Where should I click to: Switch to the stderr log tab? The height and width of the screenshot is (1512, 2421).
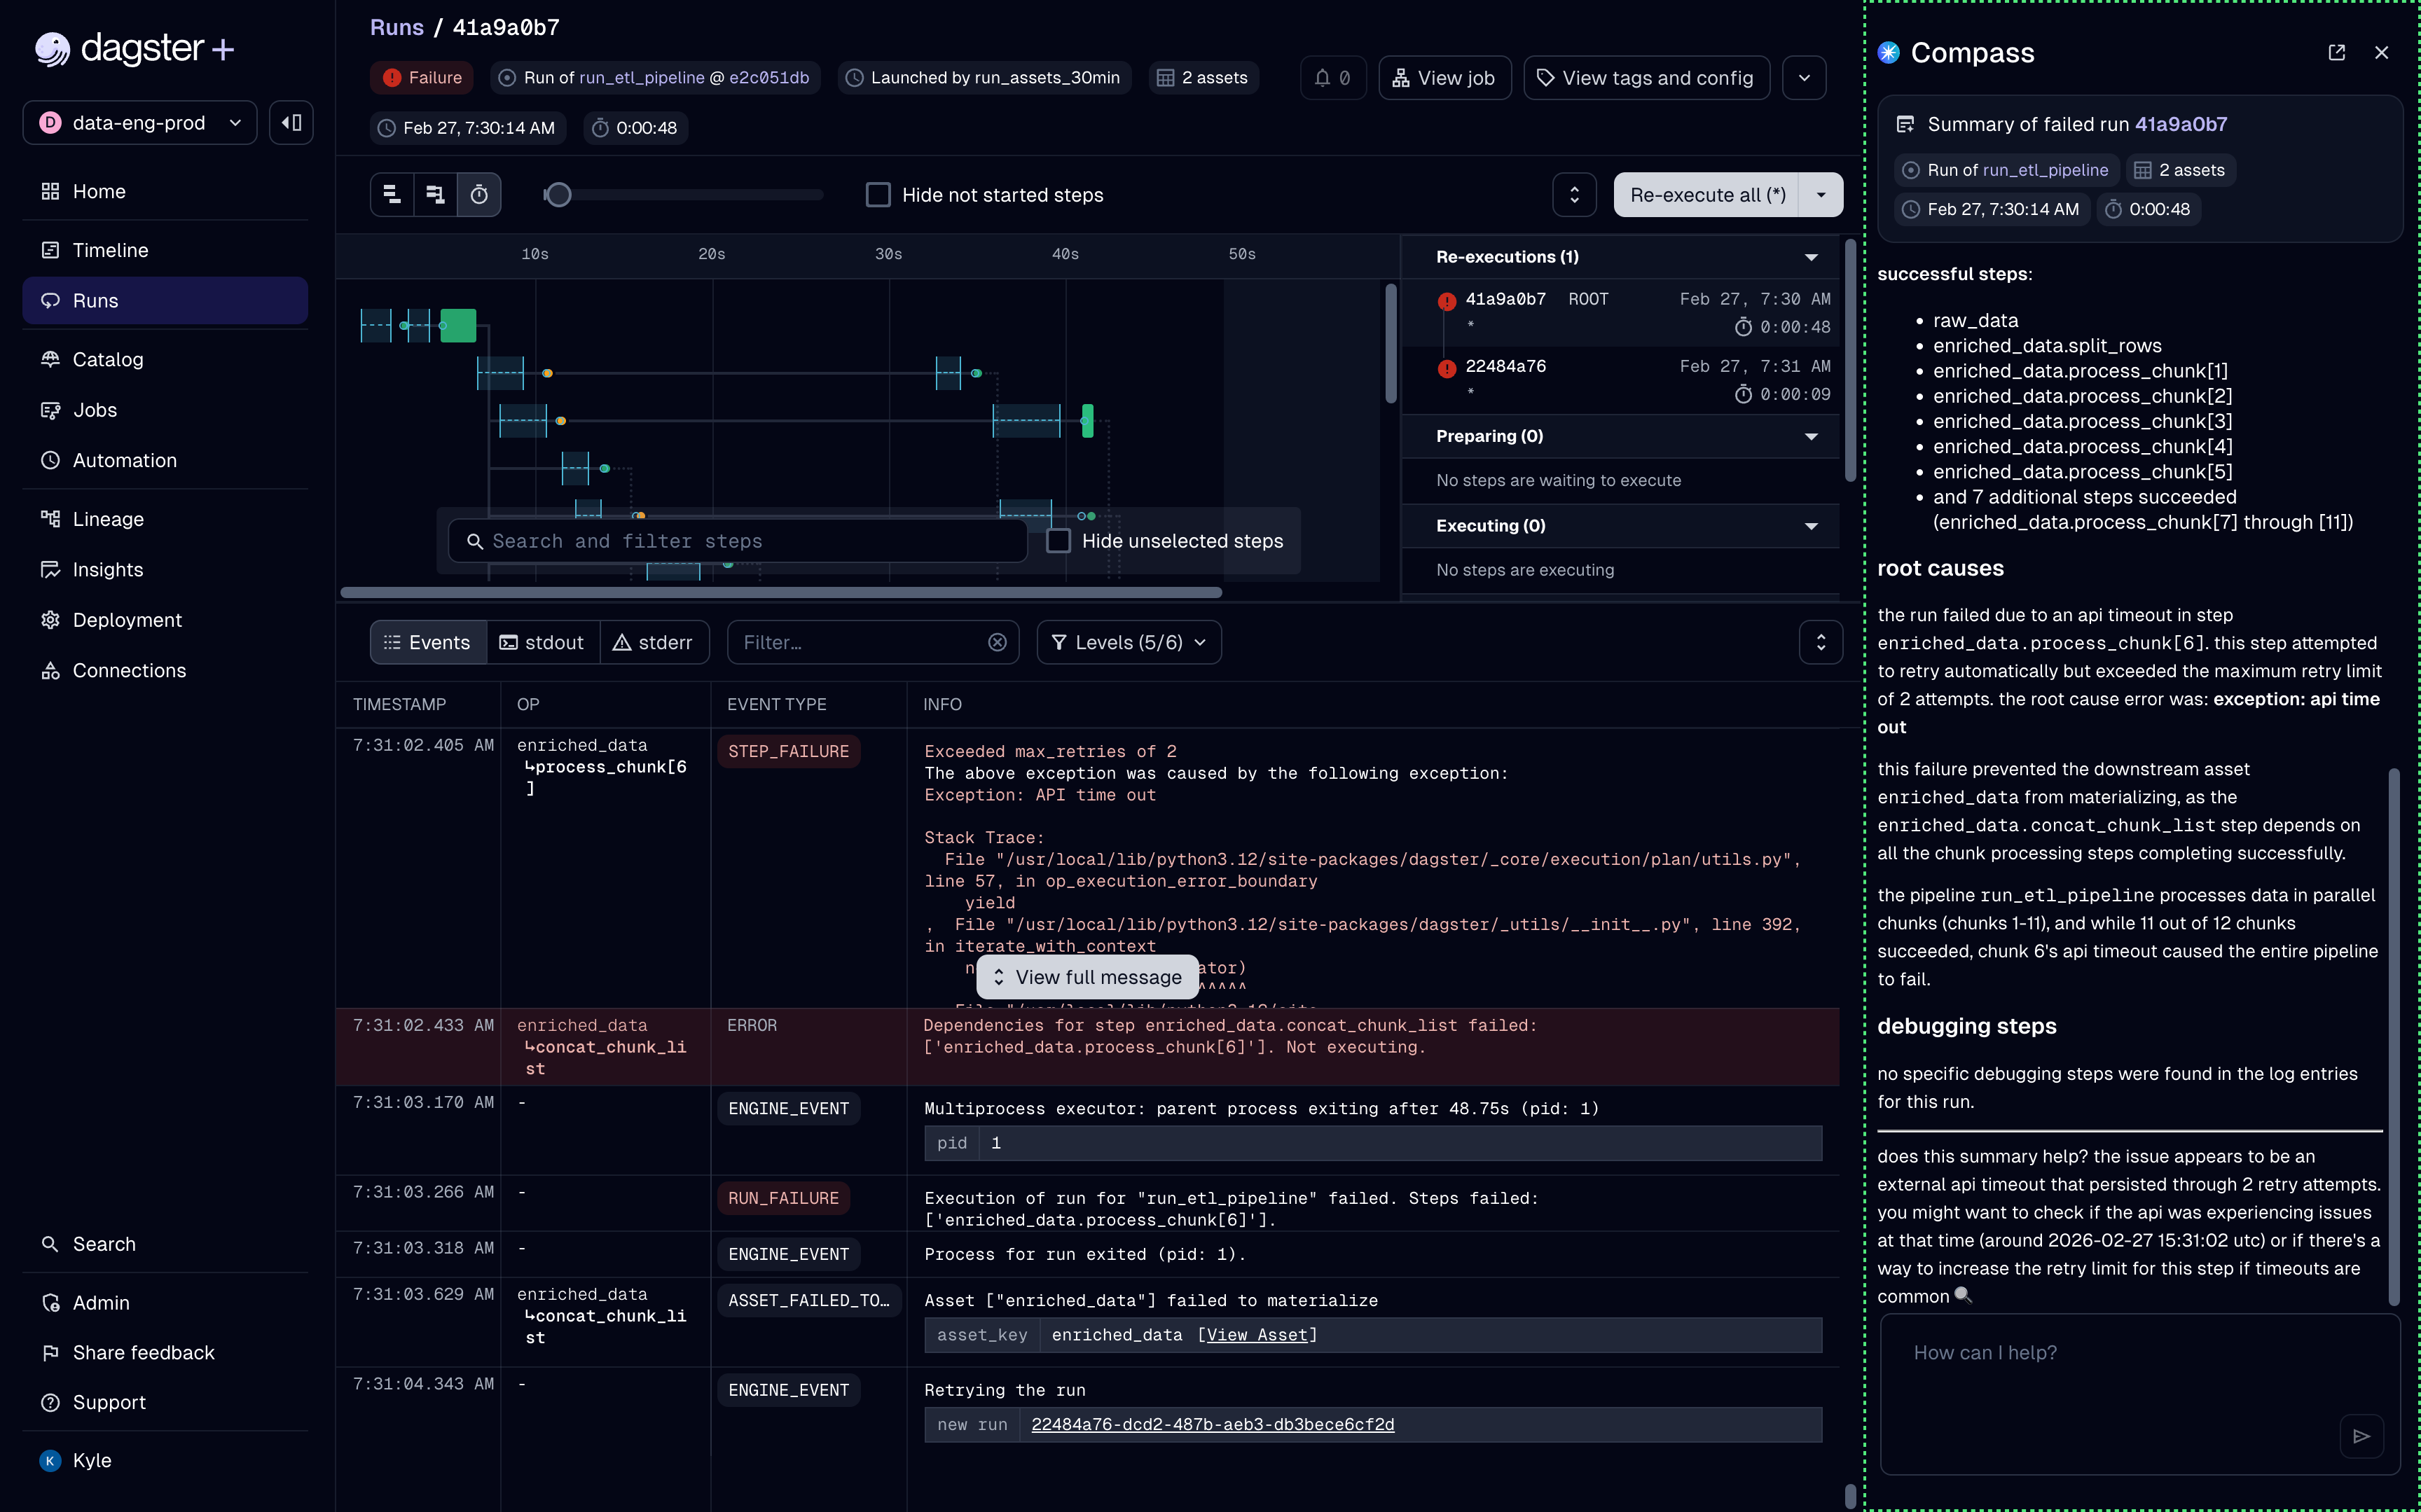click(653, 643)
